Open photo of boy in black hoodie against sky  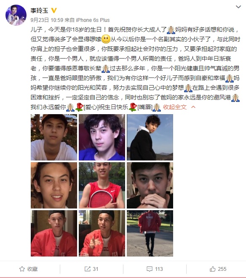coord(150,137)
